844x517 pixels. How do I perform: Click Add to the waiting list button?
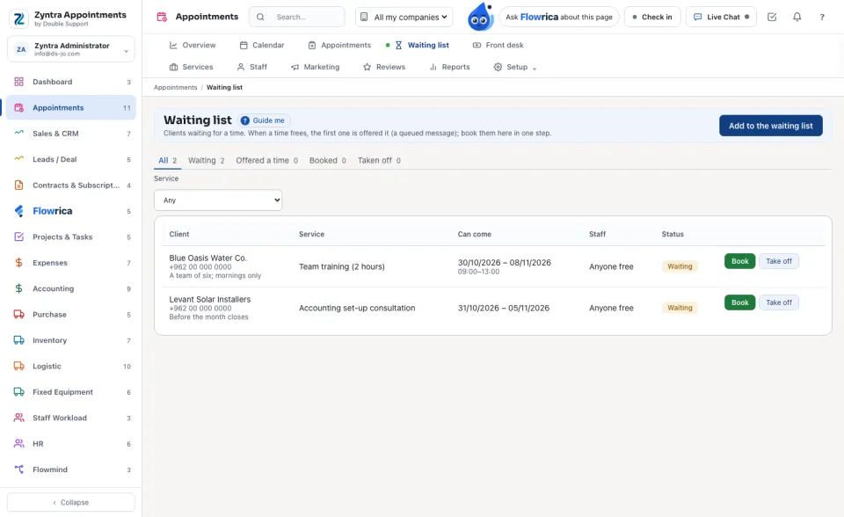(x=771, y=126)
